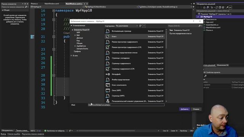Open Результаты поиска символов tab
This screenshot has height=137, width=244.
(x=33, y=134)
